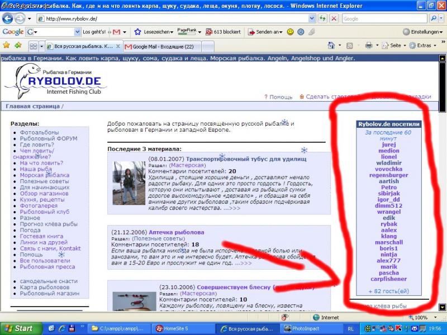
Task: Click the Google toolbar smiley face icon
Action: point(291,32)
